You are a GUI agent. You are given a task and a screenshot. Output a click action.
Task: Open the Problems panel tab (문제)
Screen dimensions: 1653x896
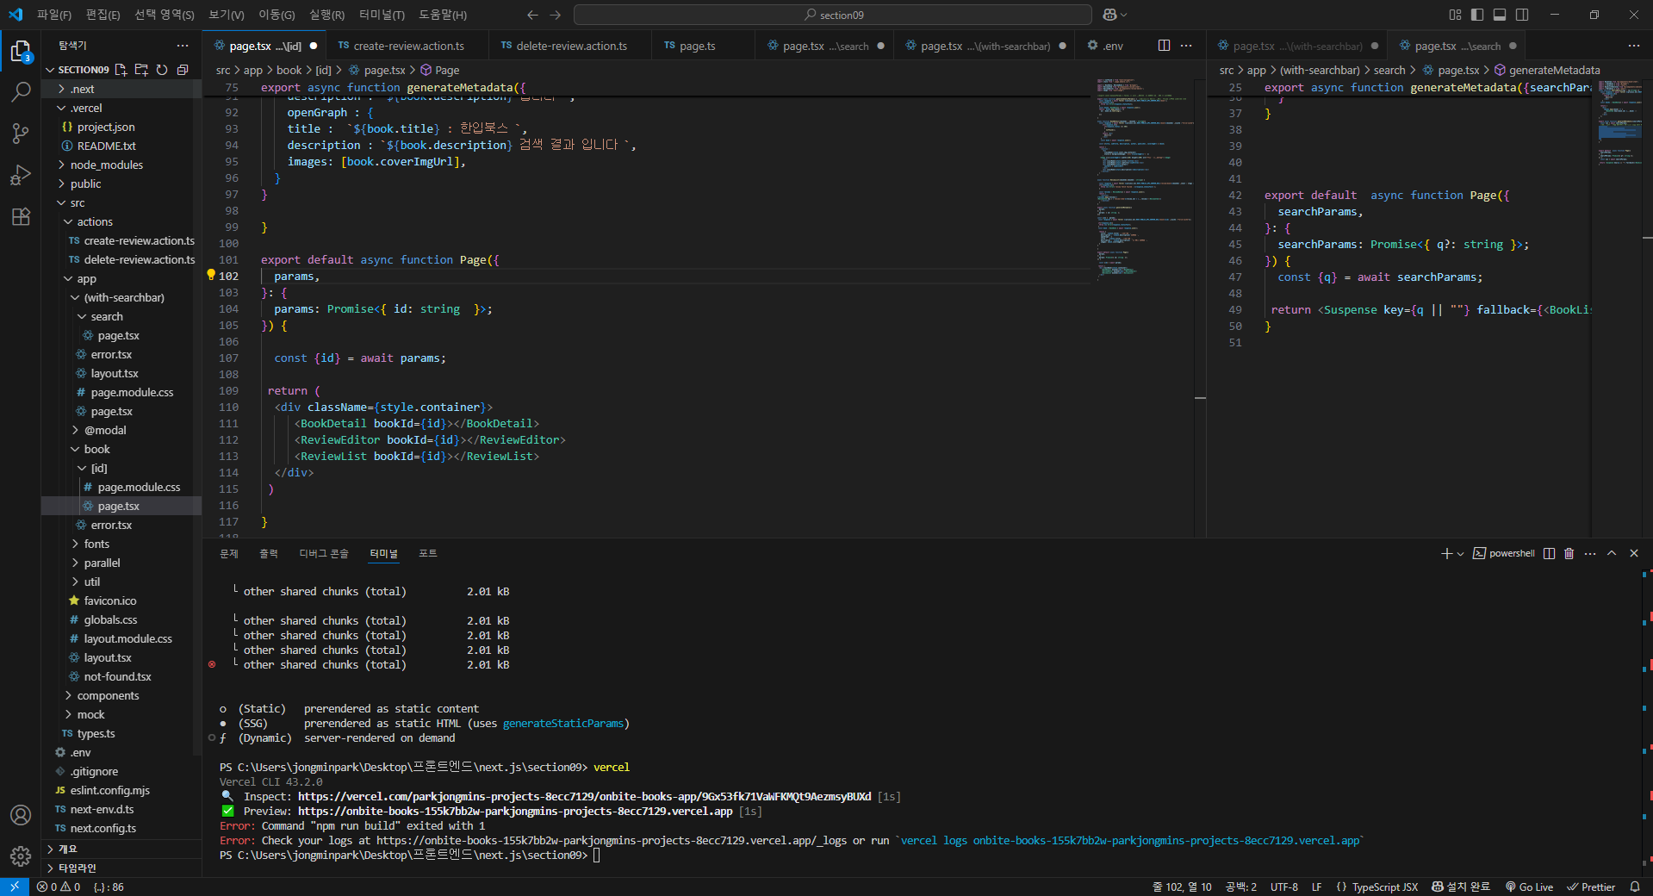point(229,553)
